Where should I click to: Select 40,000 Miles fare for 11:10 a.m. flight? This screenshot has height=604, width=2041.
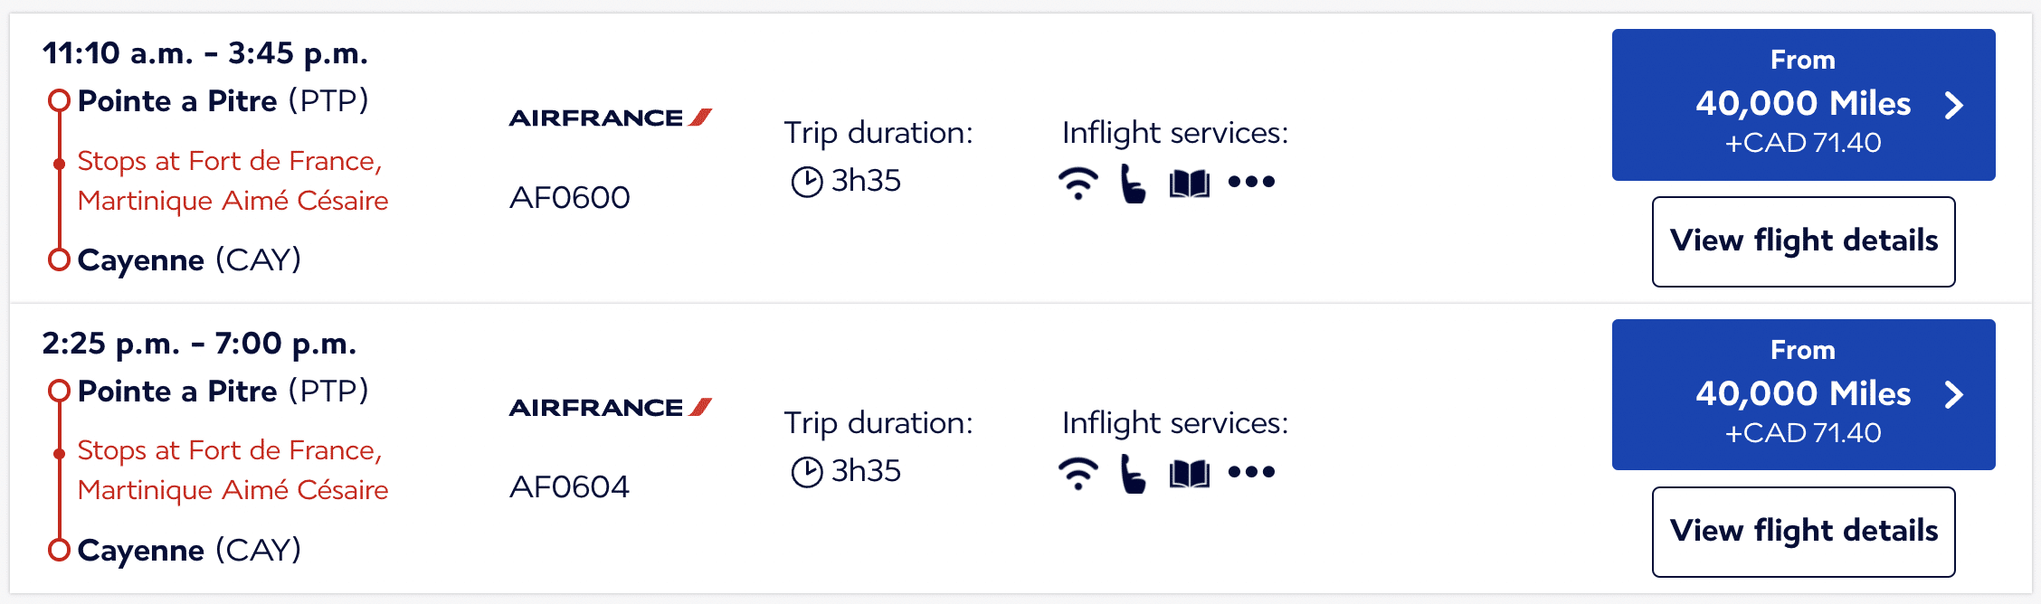click(x=1803, y=105)
